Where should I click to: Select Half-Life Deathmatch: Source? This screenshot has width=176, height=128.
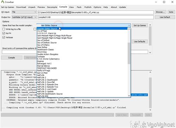tap(82, 94)
